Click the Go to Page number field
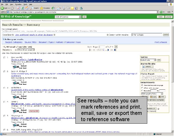The image size is (186, 140). pos(102,47)
